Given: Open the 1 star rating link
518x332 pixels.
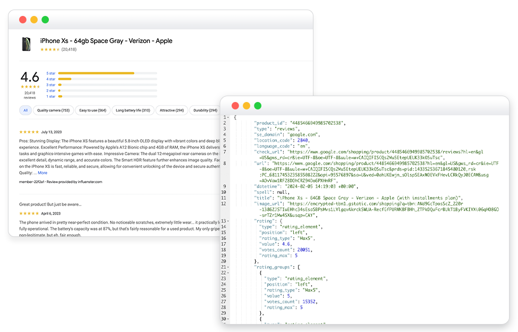Looking at the screenshot, I should coord(51,97).
